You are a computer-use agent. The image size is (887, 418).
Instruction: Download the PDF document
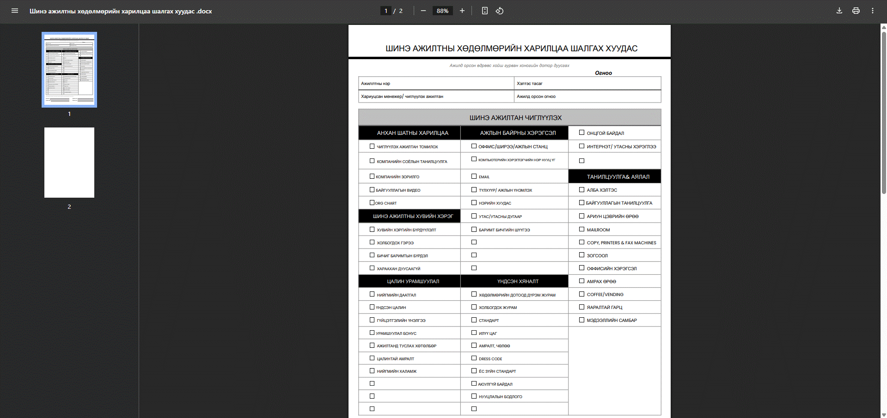(x=839, y=11)
